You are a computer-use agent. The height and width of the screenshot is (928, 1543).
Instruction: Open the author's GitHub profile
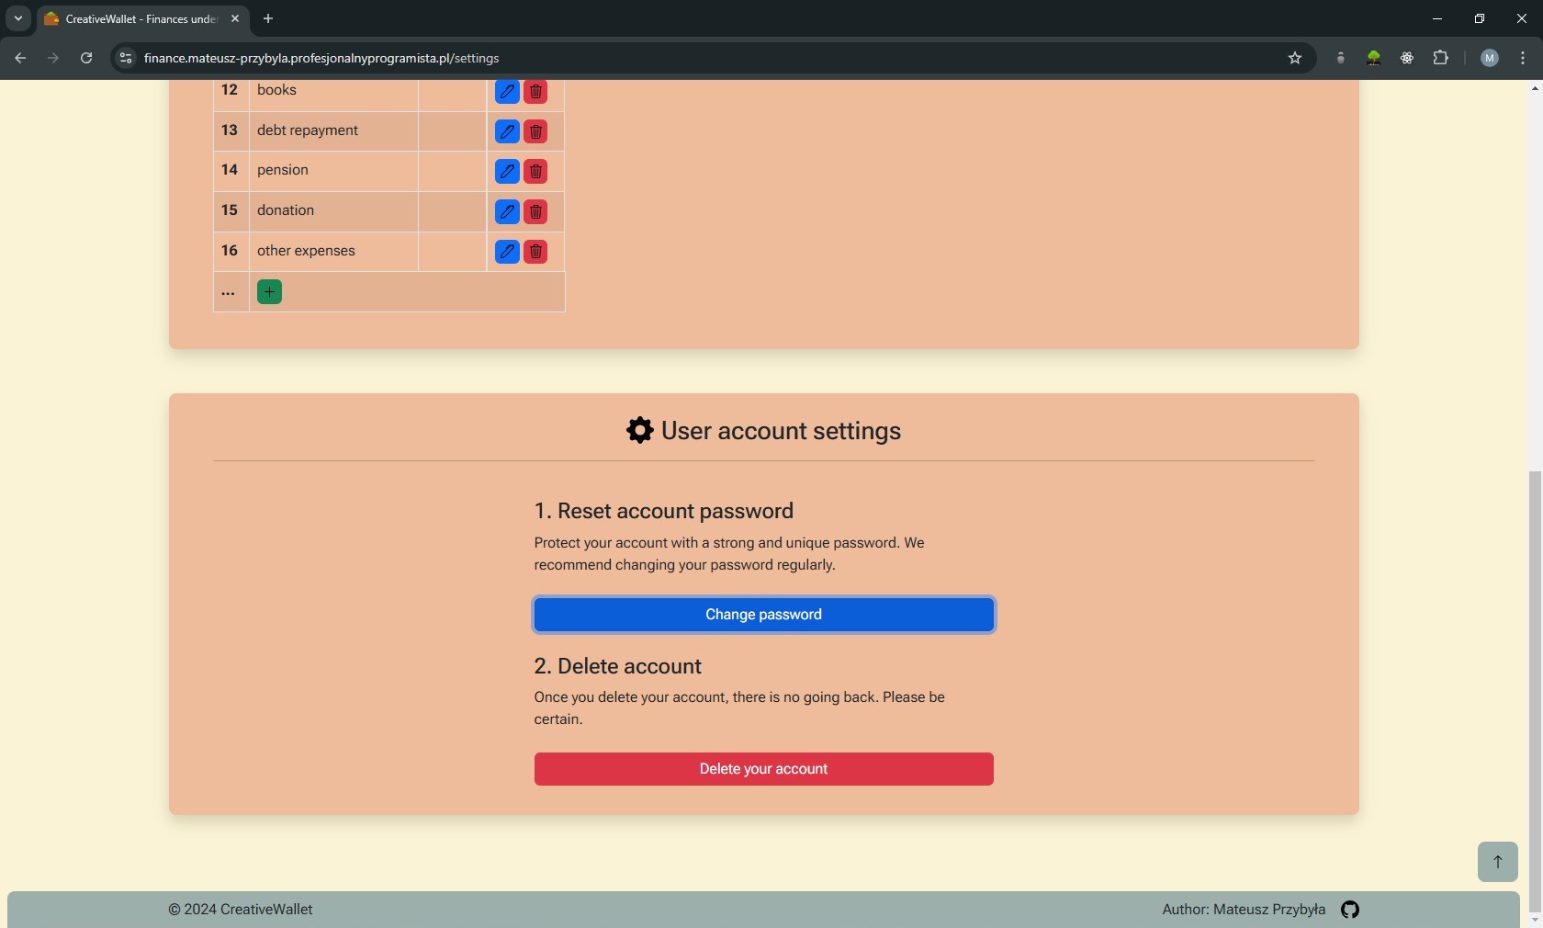pos(1349,910)
